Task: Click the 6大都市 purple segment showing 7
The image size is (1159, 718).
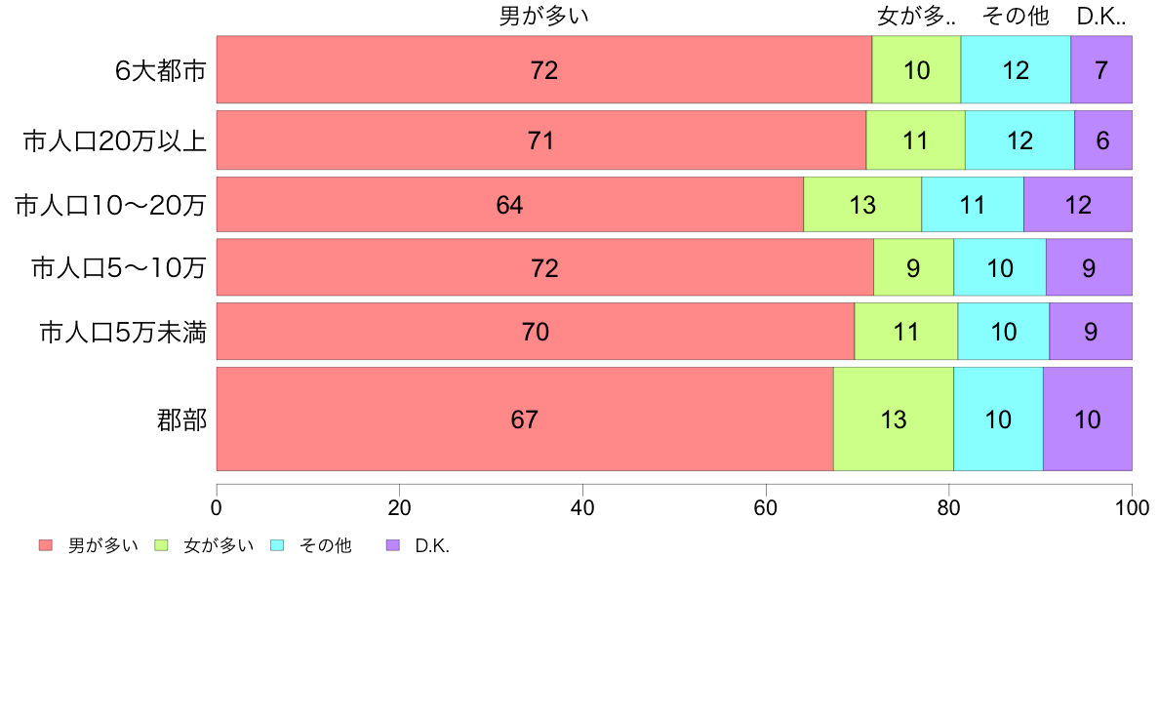Action: click(1101, 69)
